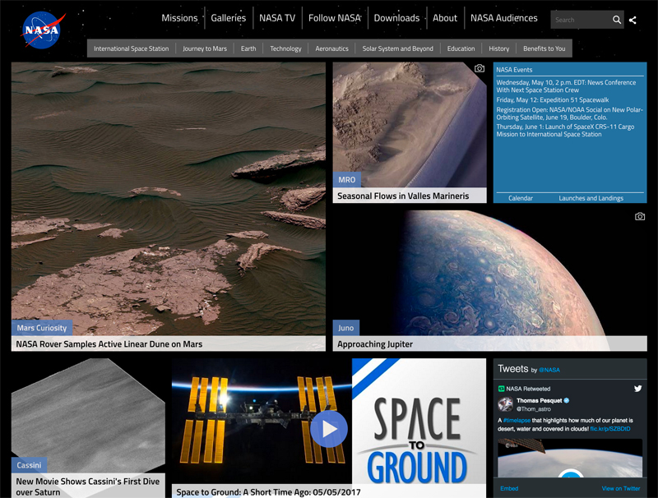The image size is (658, 498).
Task: Open the Expedition 51 Spacewalk event
Action: pyautogui.click(x=552, y=99)
